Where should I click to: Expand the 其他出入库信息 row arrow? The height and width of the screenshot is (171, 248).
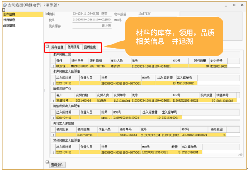point(53,135)
